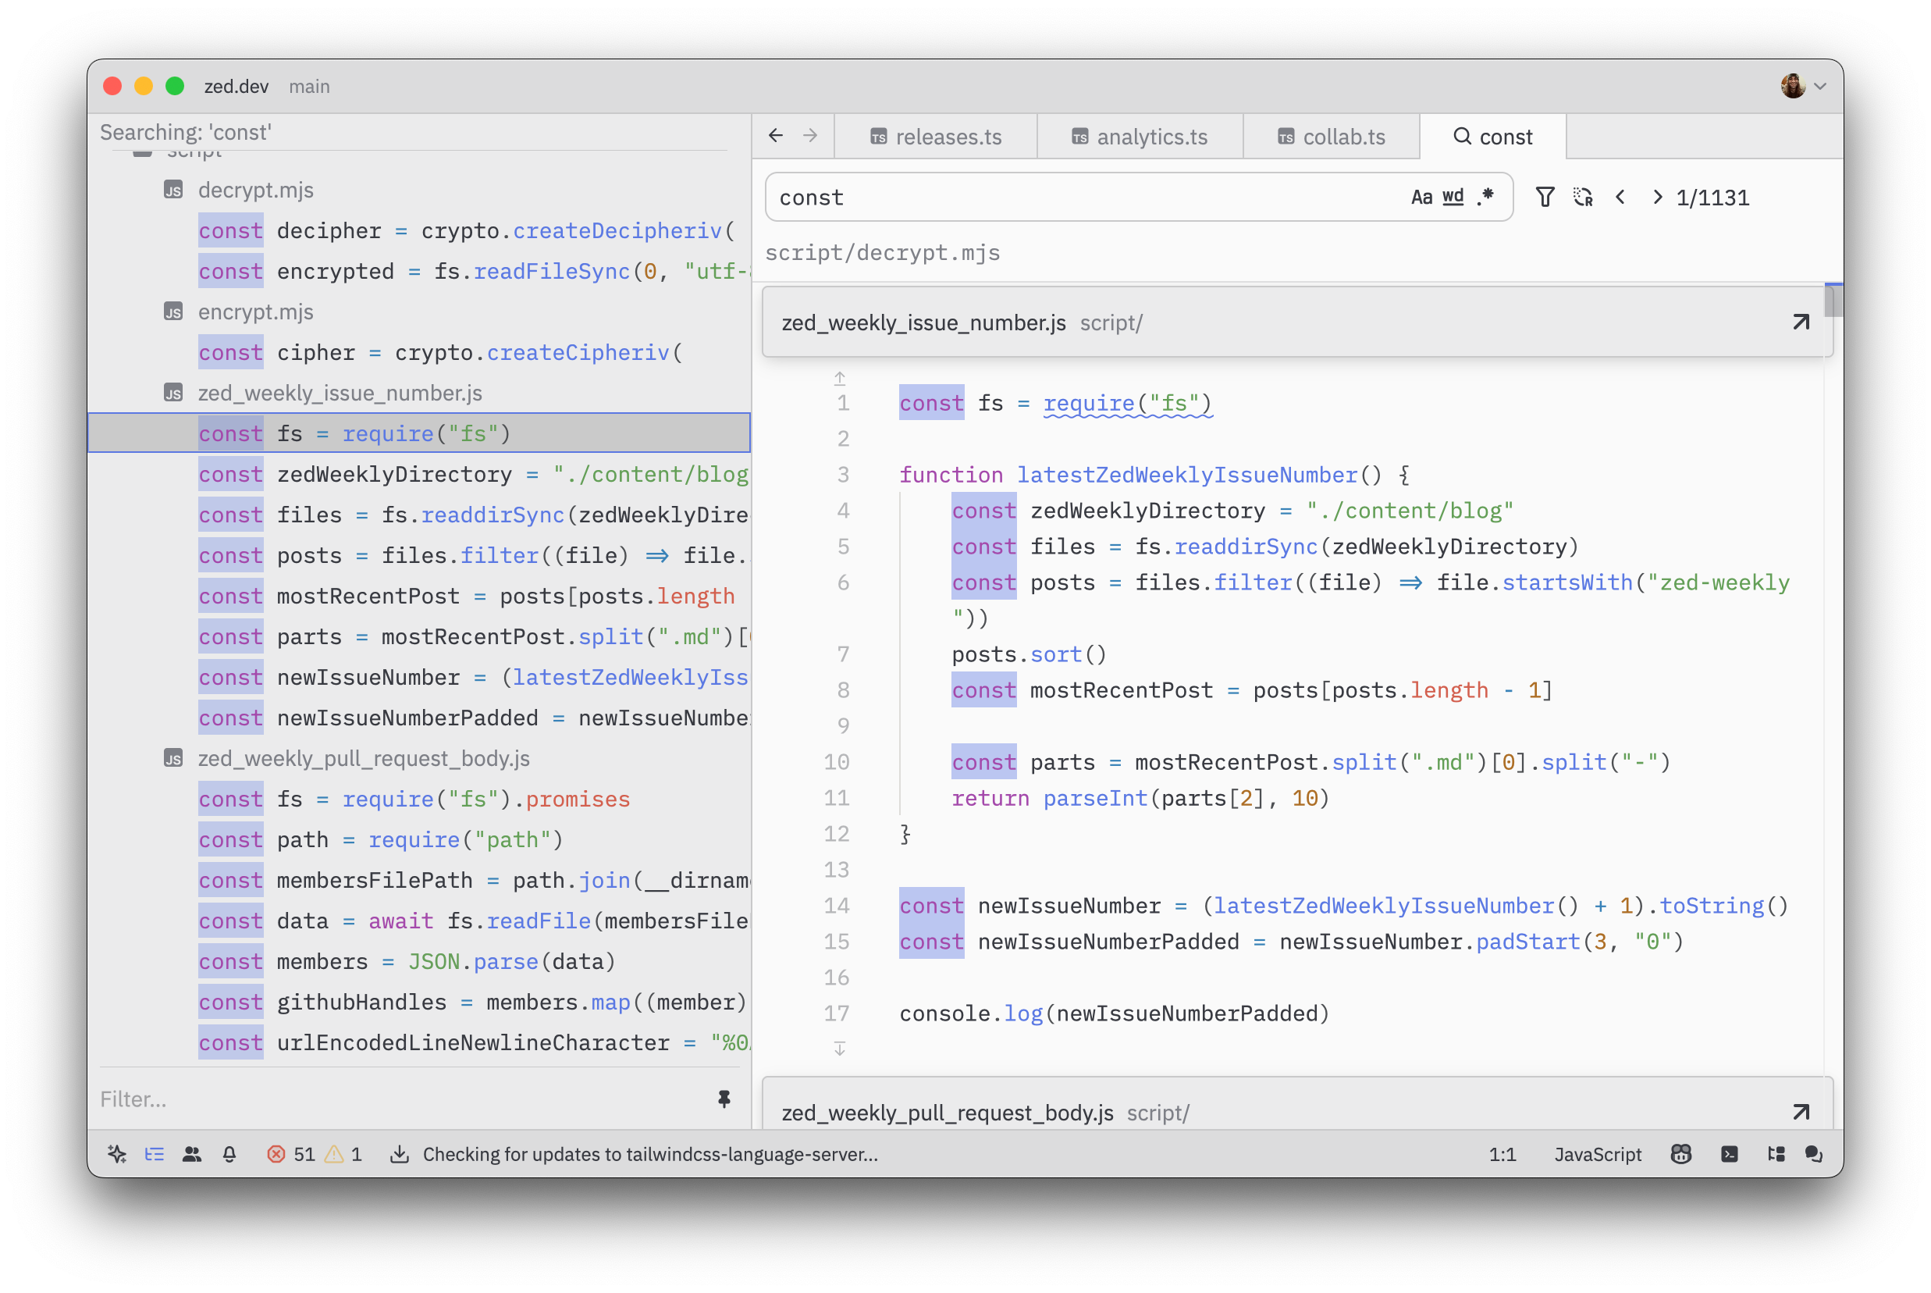
Task: Select 'const decipher' result row
Action: point(419,230)
